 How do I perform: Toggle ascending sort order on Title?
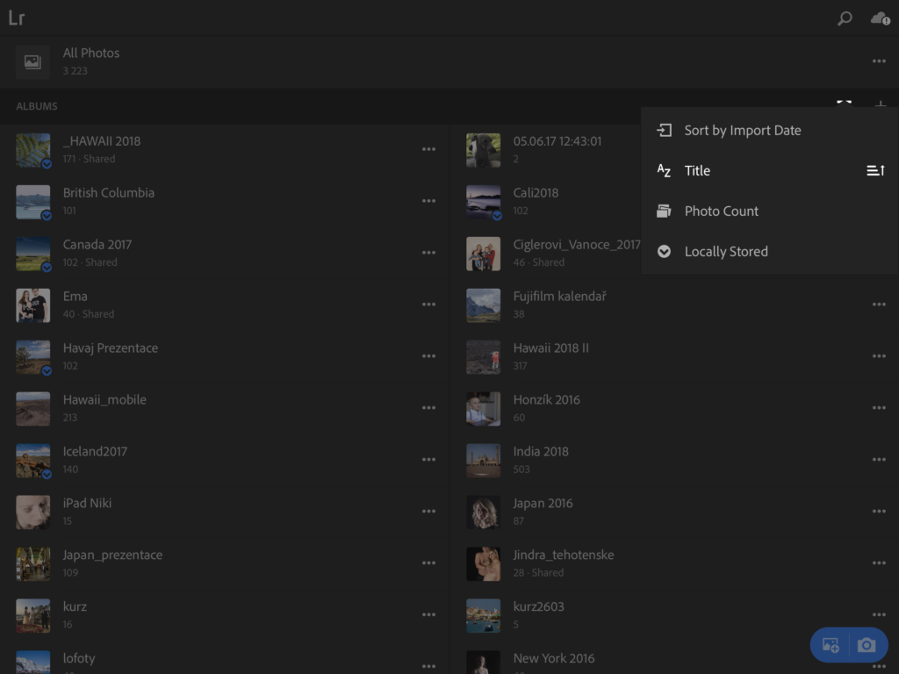875,170
